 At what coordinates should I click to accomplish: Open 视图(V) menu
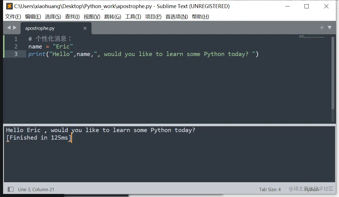(x=92, y=17)
